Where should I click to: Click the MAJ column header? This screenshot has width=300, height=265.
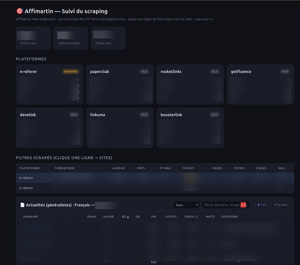pos(282,168)
